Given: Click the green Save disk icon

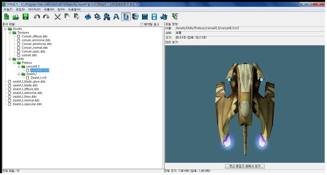Looking at the screenshot, I should pos(25,17).
